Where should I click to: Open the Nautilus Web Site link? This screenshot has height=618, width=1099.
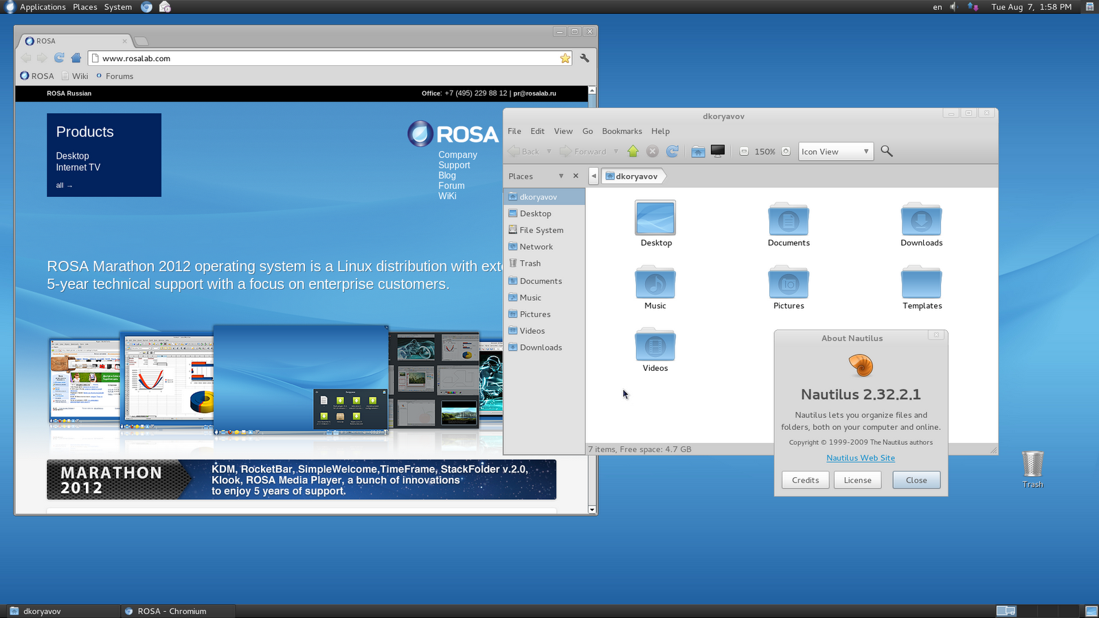coord(861,458)
